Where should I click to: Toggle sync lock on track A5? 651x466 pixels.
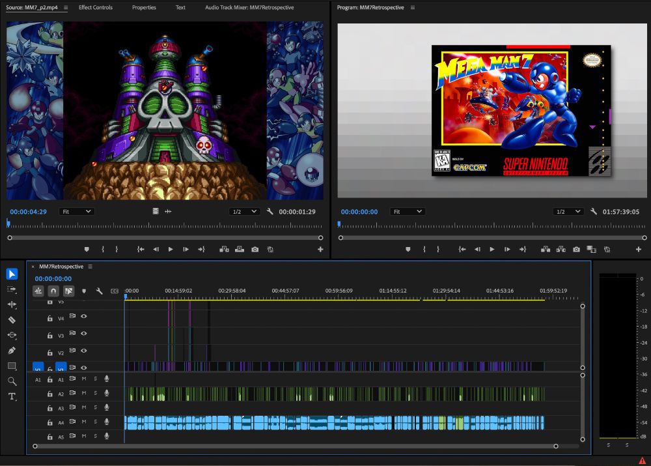coord(72,435)
